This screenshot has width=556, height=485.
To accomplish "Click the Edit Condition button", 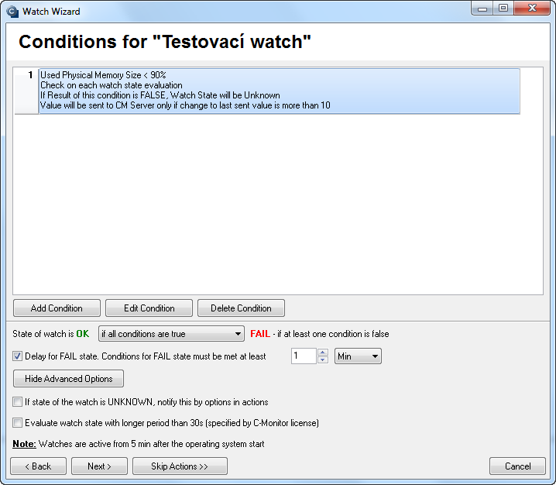I will click(x=149, y=308).
